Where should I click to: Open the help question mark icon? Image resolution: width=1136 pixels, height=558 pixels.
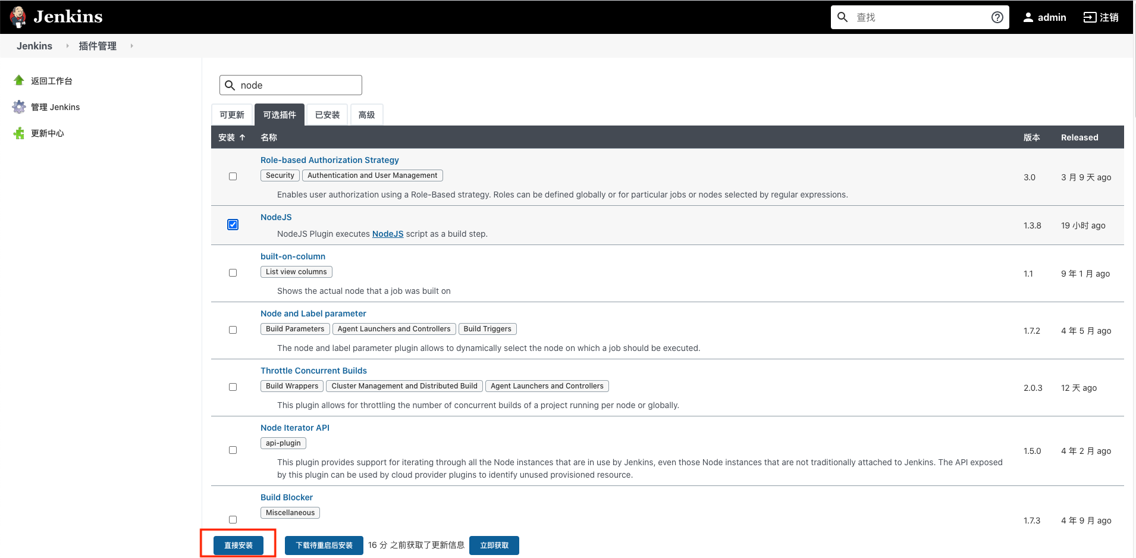996,17
